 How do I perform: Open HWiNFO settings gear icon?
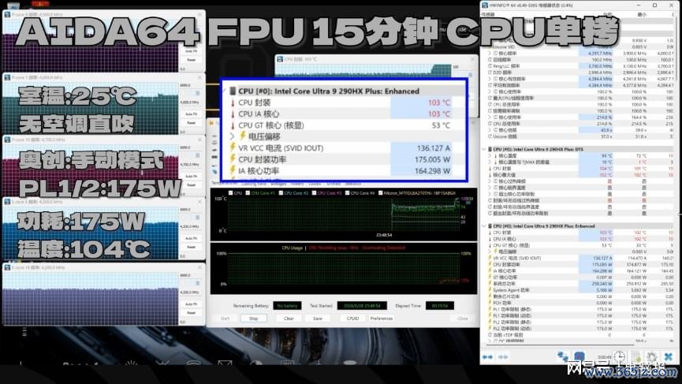point(651,357)
